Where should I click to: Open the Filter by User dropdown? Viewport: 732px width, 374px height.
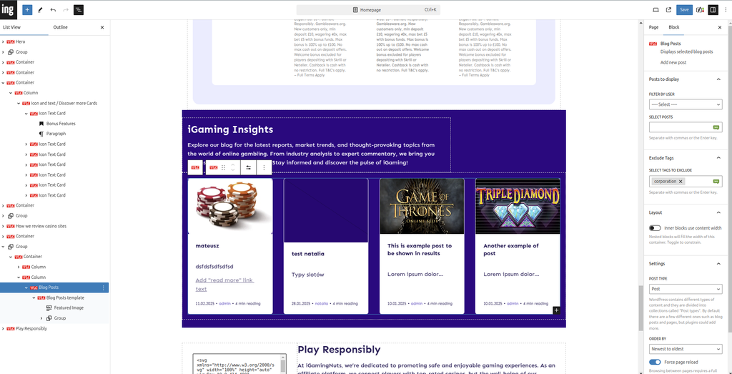point(686,104)
